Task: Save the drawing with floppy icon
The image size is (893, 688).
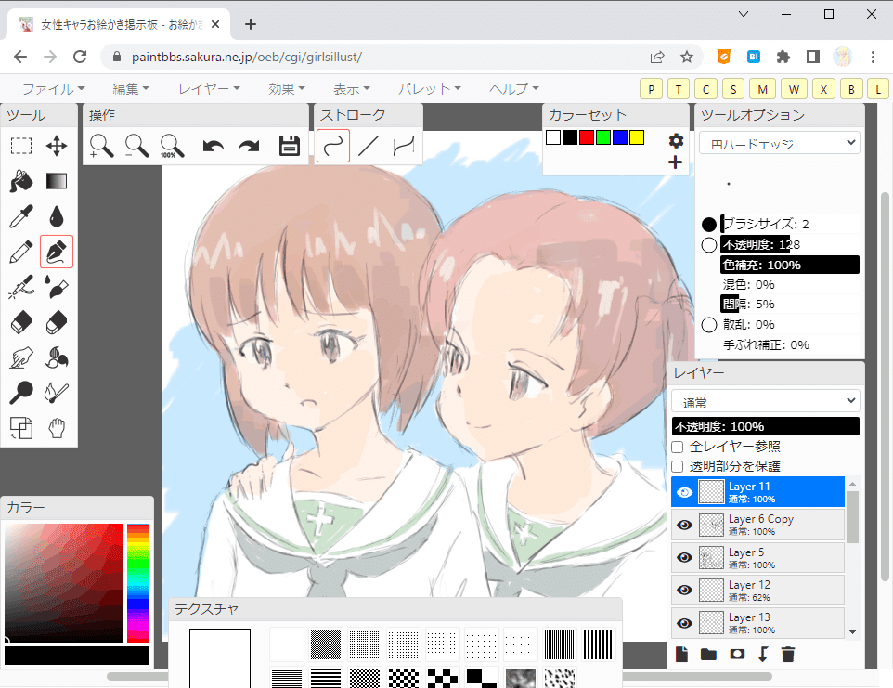Action: (x=290, y=146)
